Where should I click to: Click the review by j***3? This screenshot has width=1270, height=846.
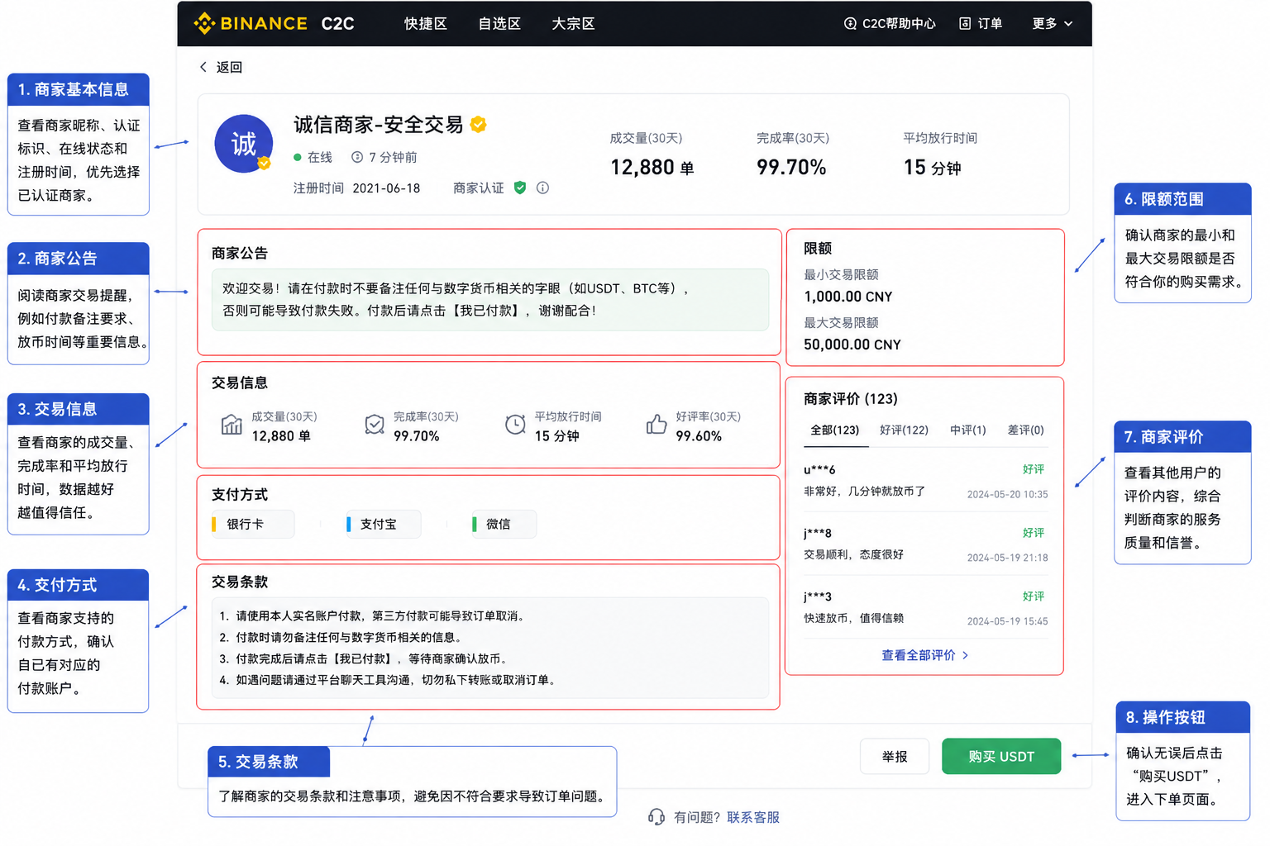[925, 607]
